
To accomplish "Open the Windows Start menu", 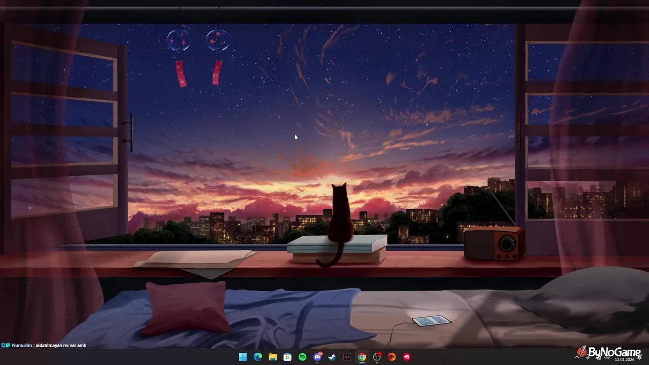I will click(x=243, y=357).
